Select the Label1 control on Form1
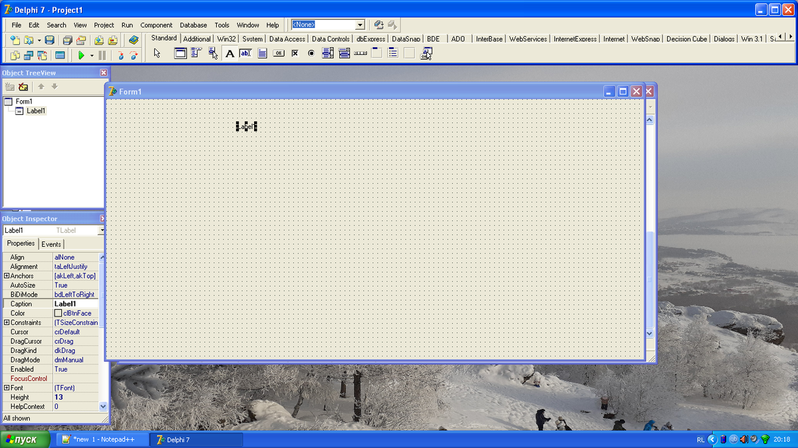The height and width of the screenshot is (448, 798). click(246, 126)
